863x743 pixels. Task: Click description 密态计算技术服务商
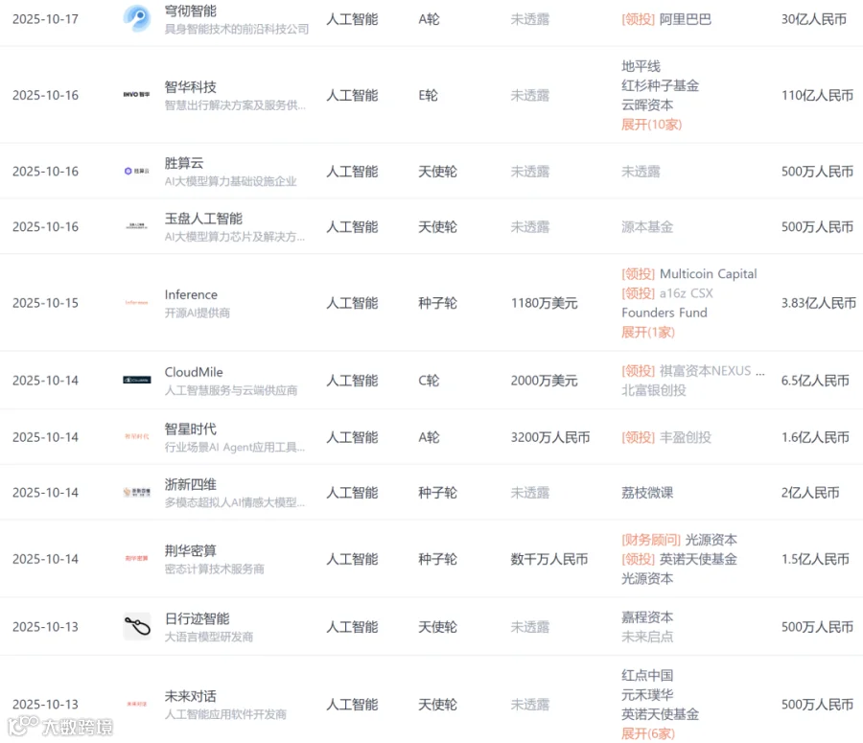coord(214,569)
